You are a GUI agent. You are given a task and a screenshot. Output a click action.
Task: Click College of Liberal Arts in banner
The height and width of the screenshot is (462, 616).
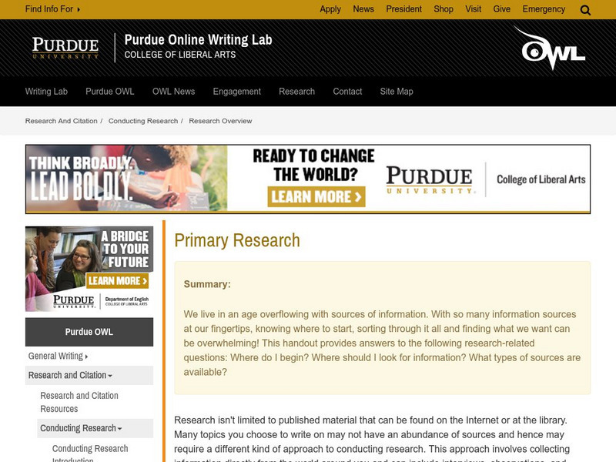pos(541,179)
